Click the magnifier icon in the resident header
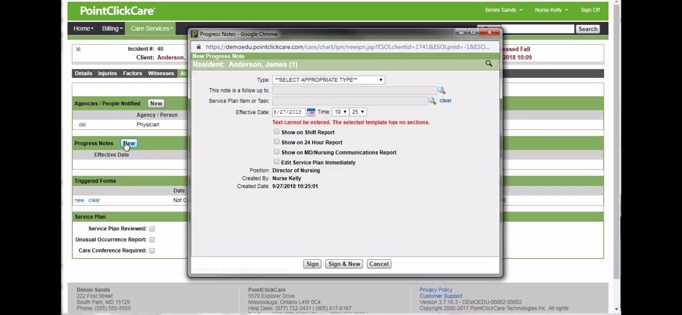The width and height of the screenshot is (682, 315). pyautogui.click(x=489, y=64)
